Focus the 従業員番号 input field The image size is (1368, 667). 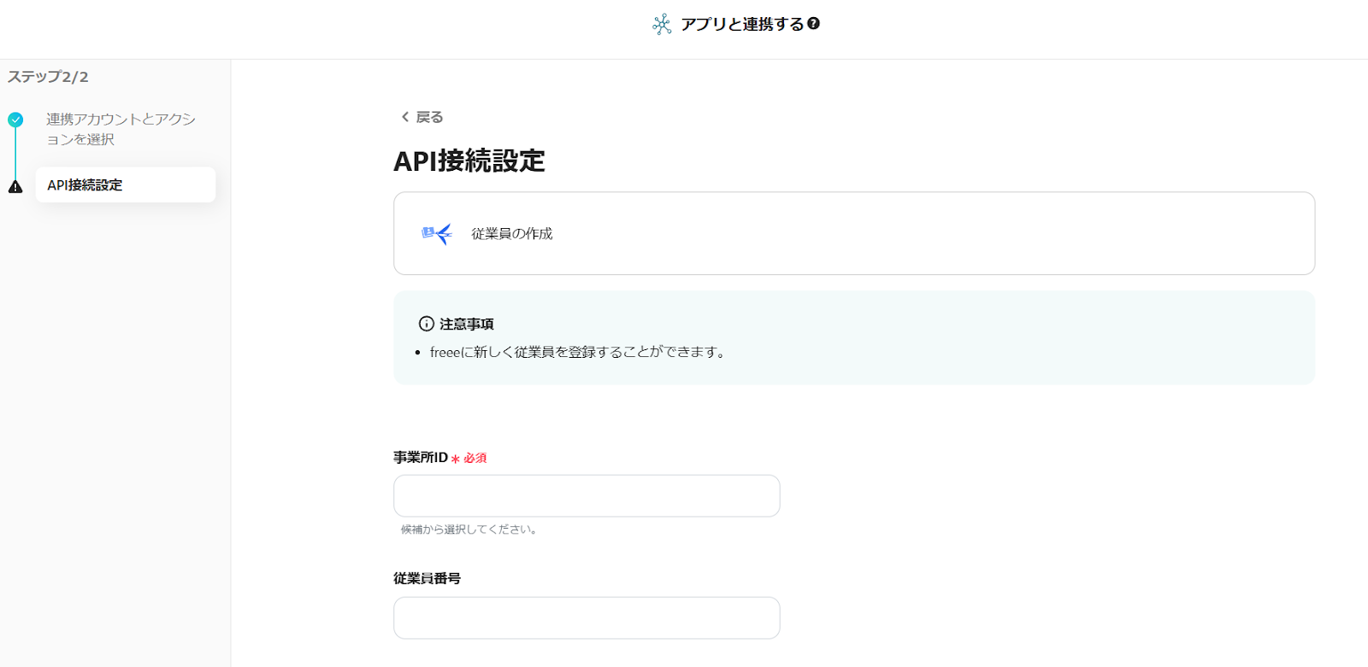click(x=587, y=617)
